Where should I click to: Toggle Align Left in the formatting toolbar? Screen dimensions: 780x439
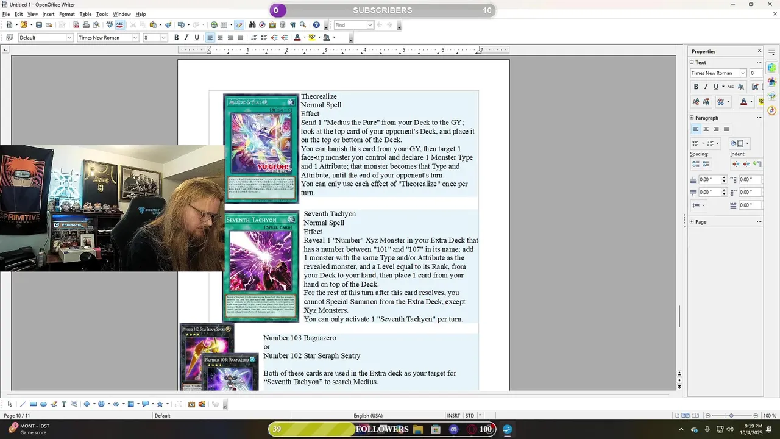210,38
